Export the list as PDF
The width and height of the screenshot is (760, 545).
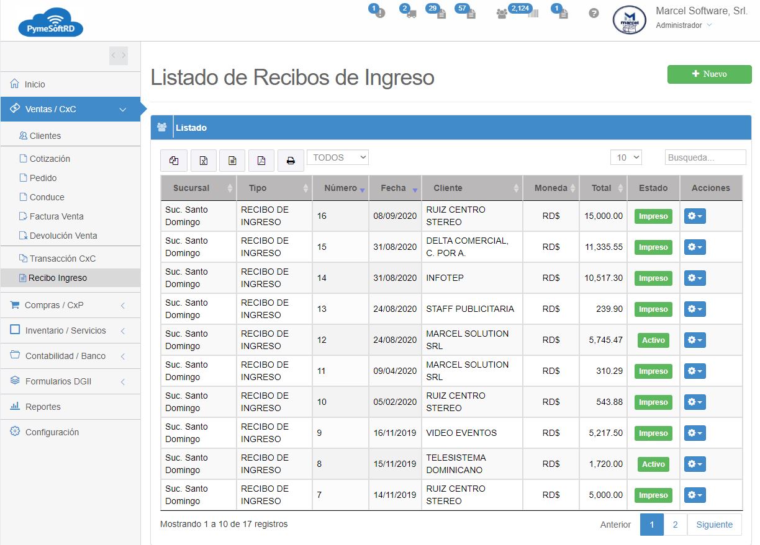[261, 161]
